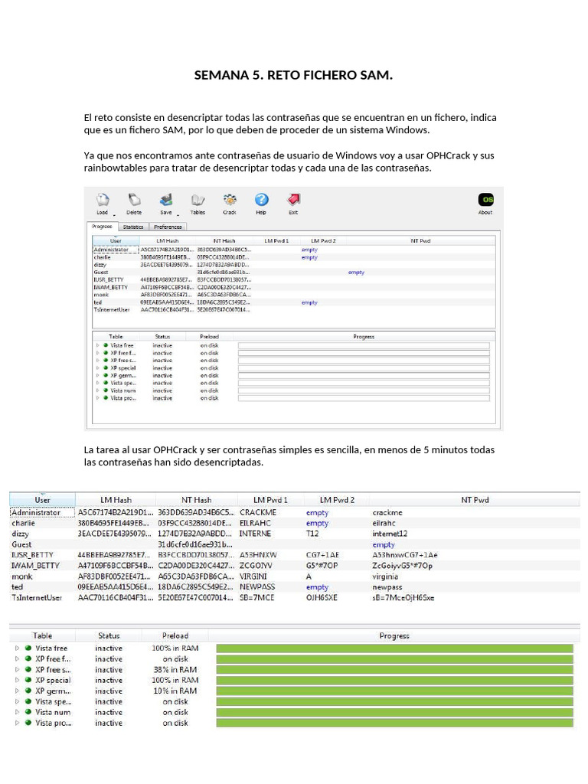Click empty progress bar of Vista free row in first screenshot
This screenshot has height=784, width=588.
point(364,345)
